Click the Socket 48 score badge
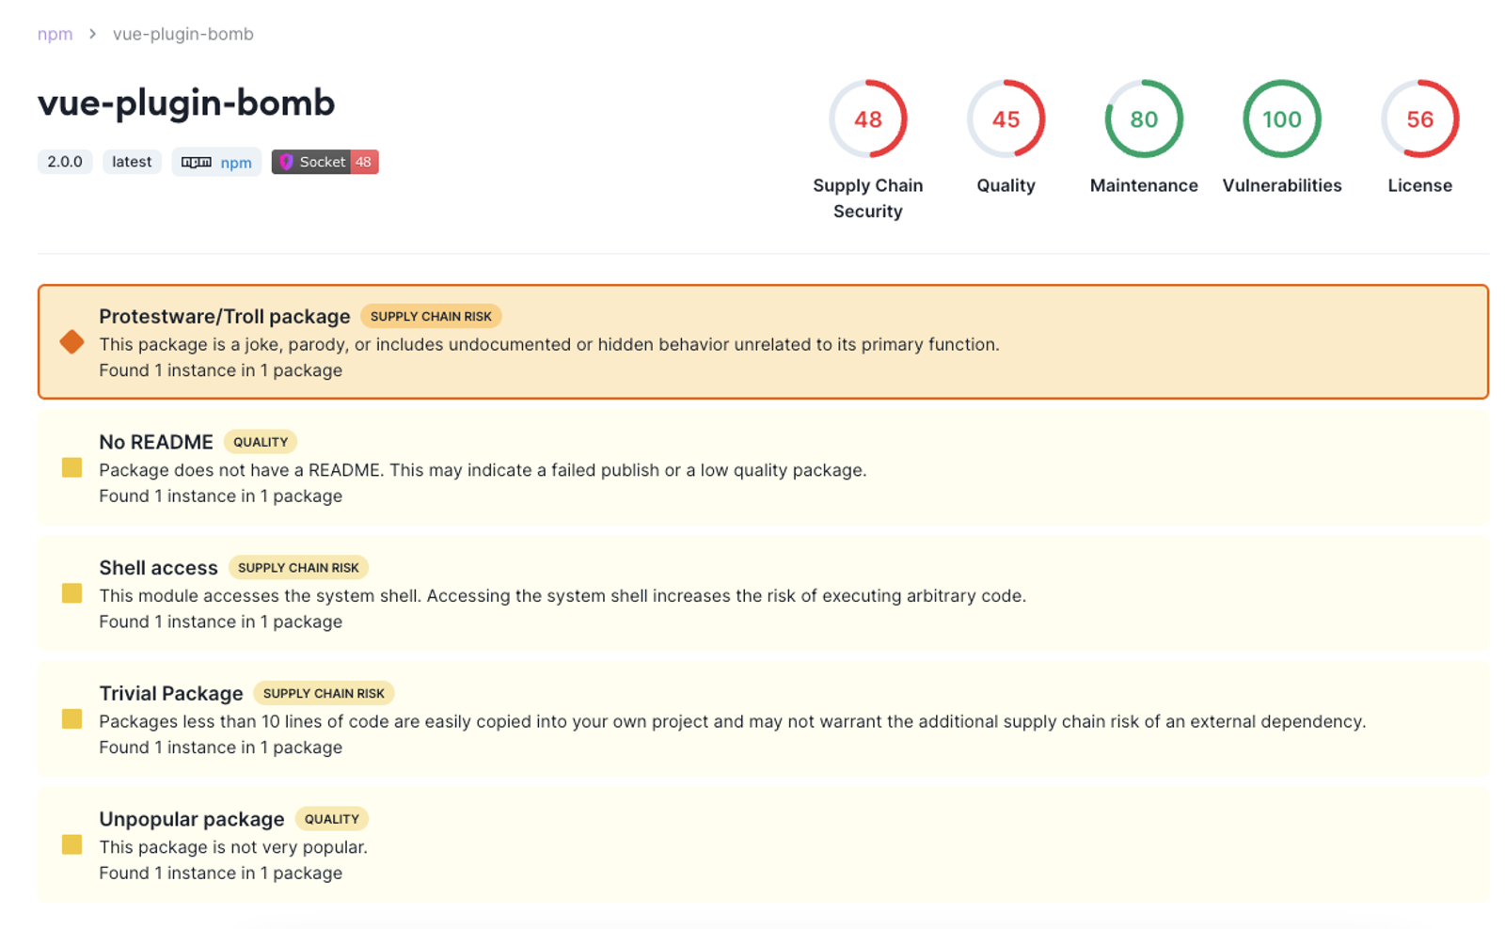Viewport: 1505px width, 929px height. (325, 162)
